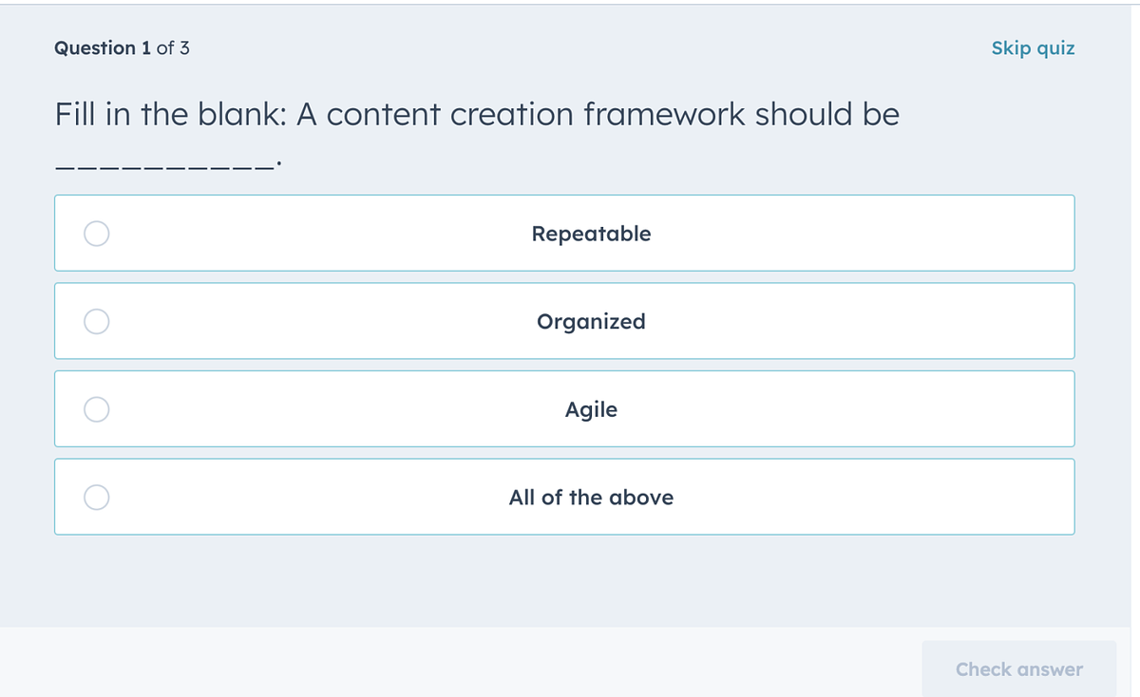Click the 'Question 1 of 3' counter

tap(122, 48)
